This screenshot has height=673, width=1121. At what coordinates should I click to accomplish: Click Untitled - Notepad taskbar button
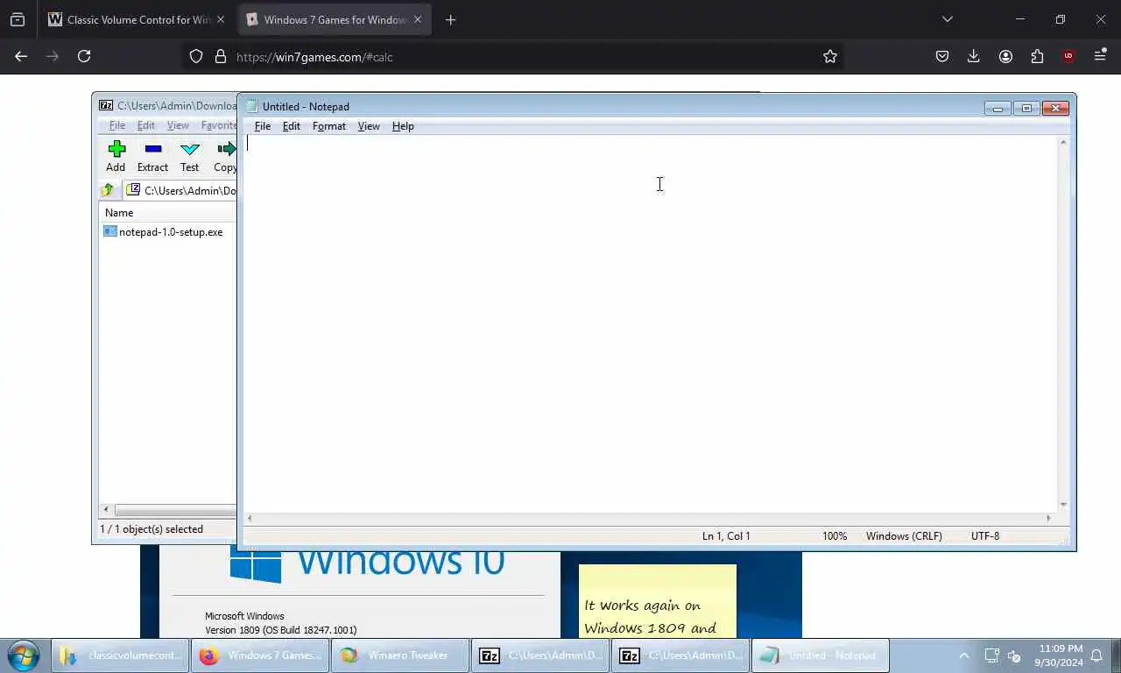click(x=821, y=655)
